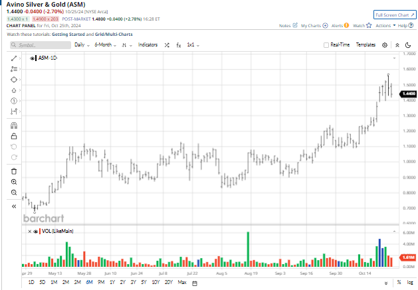Select the 10Y range tab

pyautogui.click(x=156, y=282)
